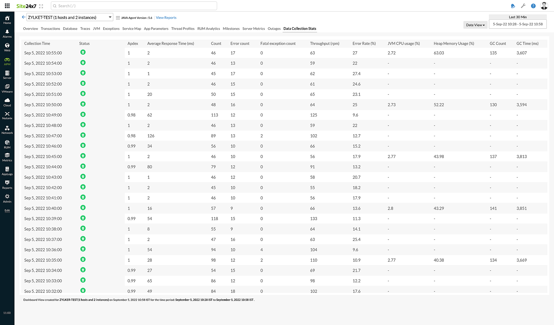The height and width of the screenshot is (325, 554).
Task: Open Admin settings from the sidebar
Action: (x=7, y=197)
